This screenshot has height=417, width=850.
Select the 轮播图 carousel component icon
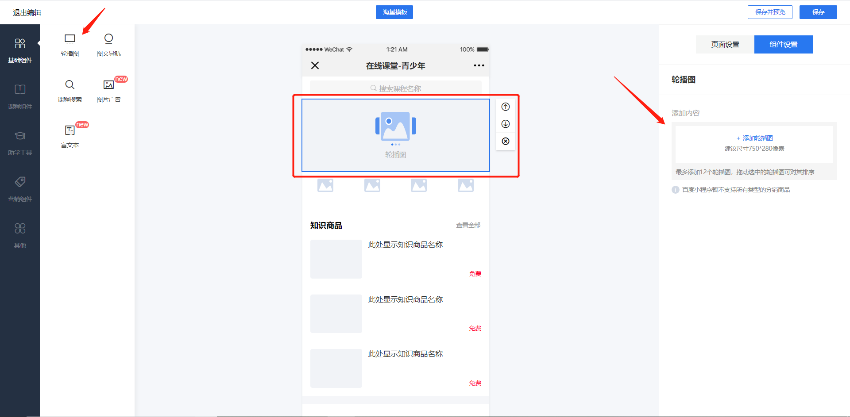point(70,39)
